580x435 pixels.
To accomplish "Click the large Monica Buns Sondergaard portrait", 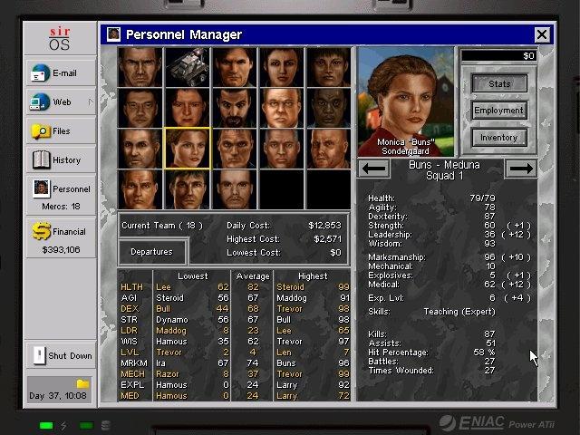I will click(x=406, y=101).
